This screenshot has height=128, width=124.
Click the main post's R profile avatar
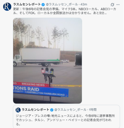pyautogui.click(x=7, y=7)
